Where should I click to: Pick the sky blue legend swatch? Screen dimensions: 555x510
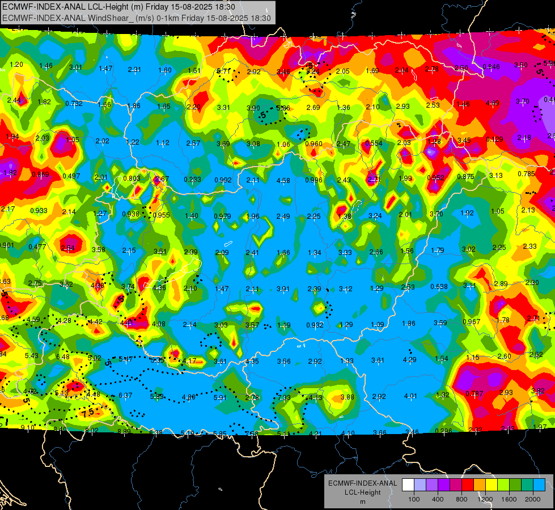(x=539, y=485)
